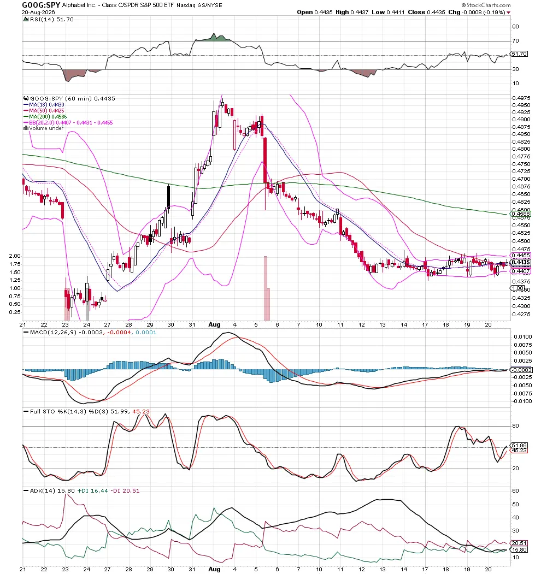Click the 0.4407 lower band price tag
541x574 pixels.
coord(520,271)
